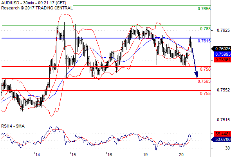Click date marker 20 on time axis
This screenshot has height=157, width=231.
click(181, 155)
